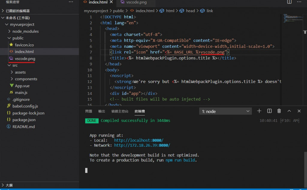Split the terminal pane
307x190 pixels.
pos(270,111)
